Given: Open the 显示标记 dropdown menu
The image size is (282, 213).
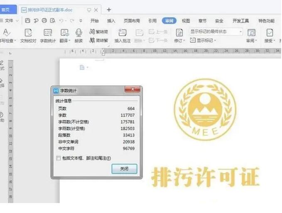Looking at the screenshot, I should (x=203, y=40).
